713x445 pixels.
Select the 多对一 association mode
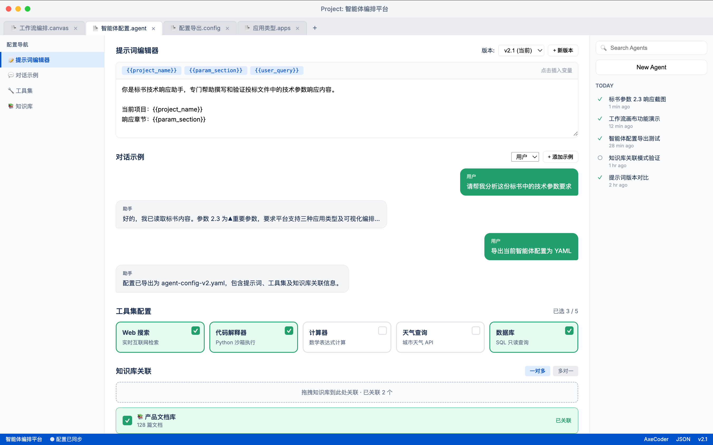pyautogui.click(x=566, y=371)
